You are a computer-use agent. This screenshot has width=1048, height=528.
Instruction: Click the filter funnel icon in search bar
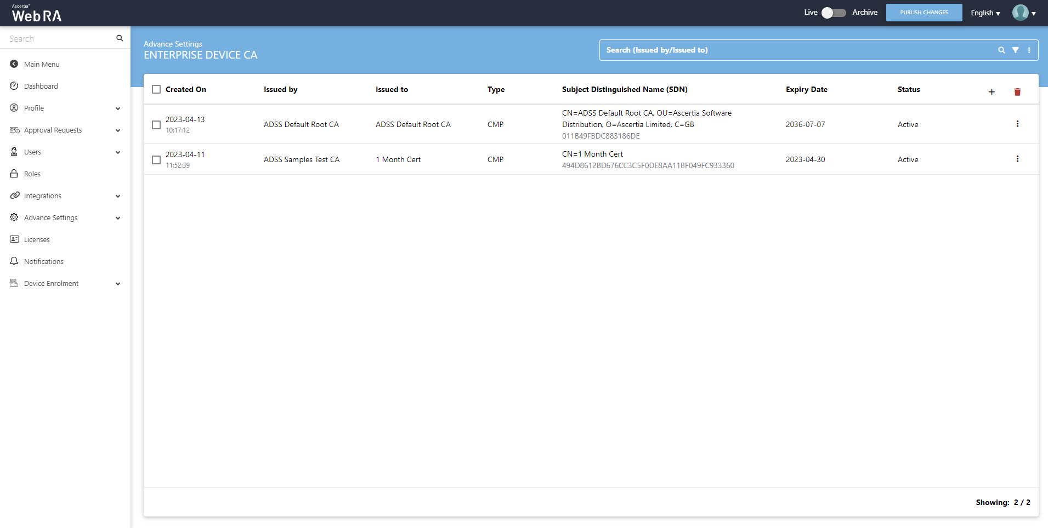point(1015,50)
